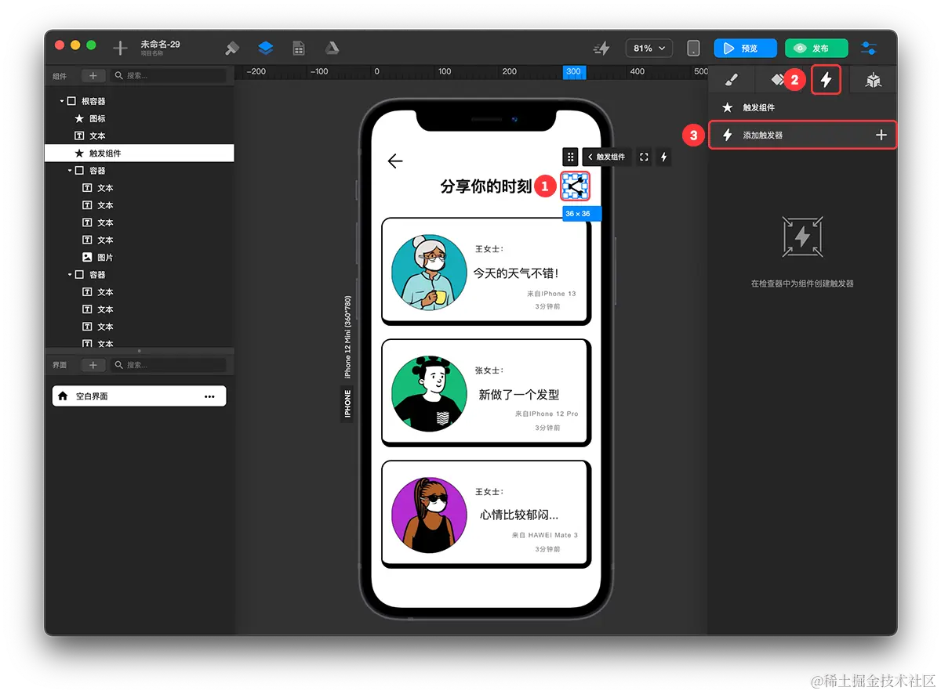Click the 组件 search field
941x694 pixels.
coord(168,76)
